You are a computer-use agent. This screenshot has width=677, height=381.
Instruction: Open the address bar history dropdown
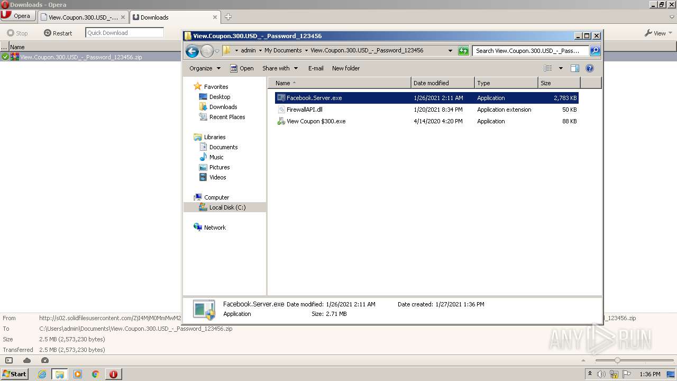450,51
